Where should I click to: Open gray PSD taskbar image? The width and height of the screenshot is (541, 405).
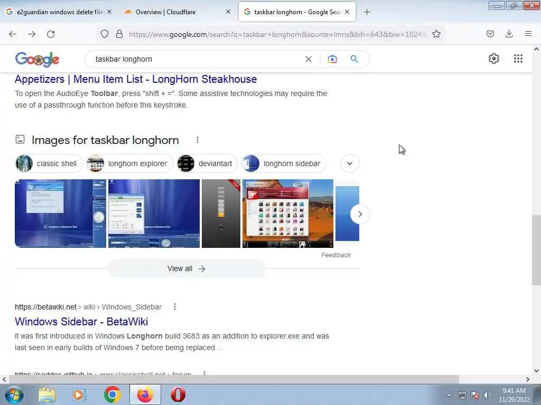(x=221, y=214)
